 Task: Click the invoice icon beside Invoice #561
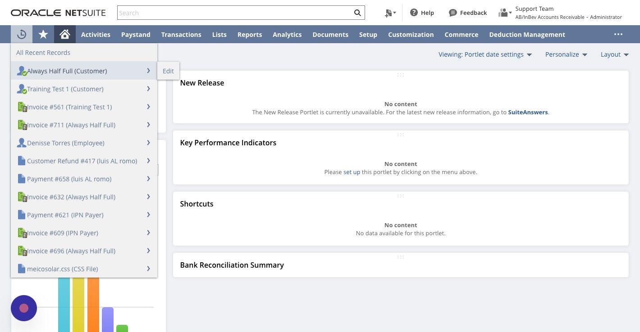coord(22,107)
